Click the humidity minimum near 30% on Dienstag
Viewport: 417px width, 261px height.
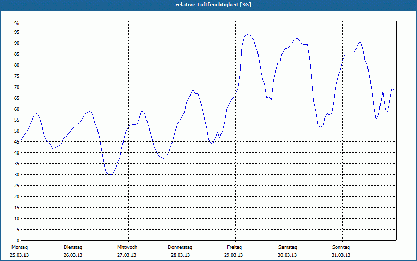pyautogui.click(x=110, y=174)
